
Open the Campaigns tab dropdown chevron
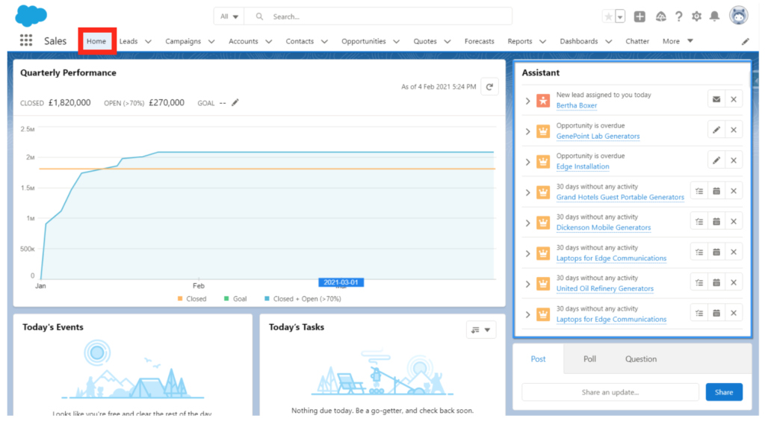coord(211,42)
